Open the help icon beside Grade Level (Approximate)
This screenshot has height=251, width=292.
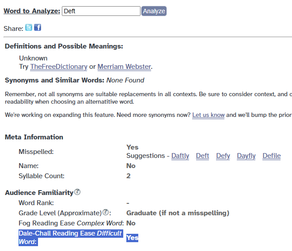[106, 212]
